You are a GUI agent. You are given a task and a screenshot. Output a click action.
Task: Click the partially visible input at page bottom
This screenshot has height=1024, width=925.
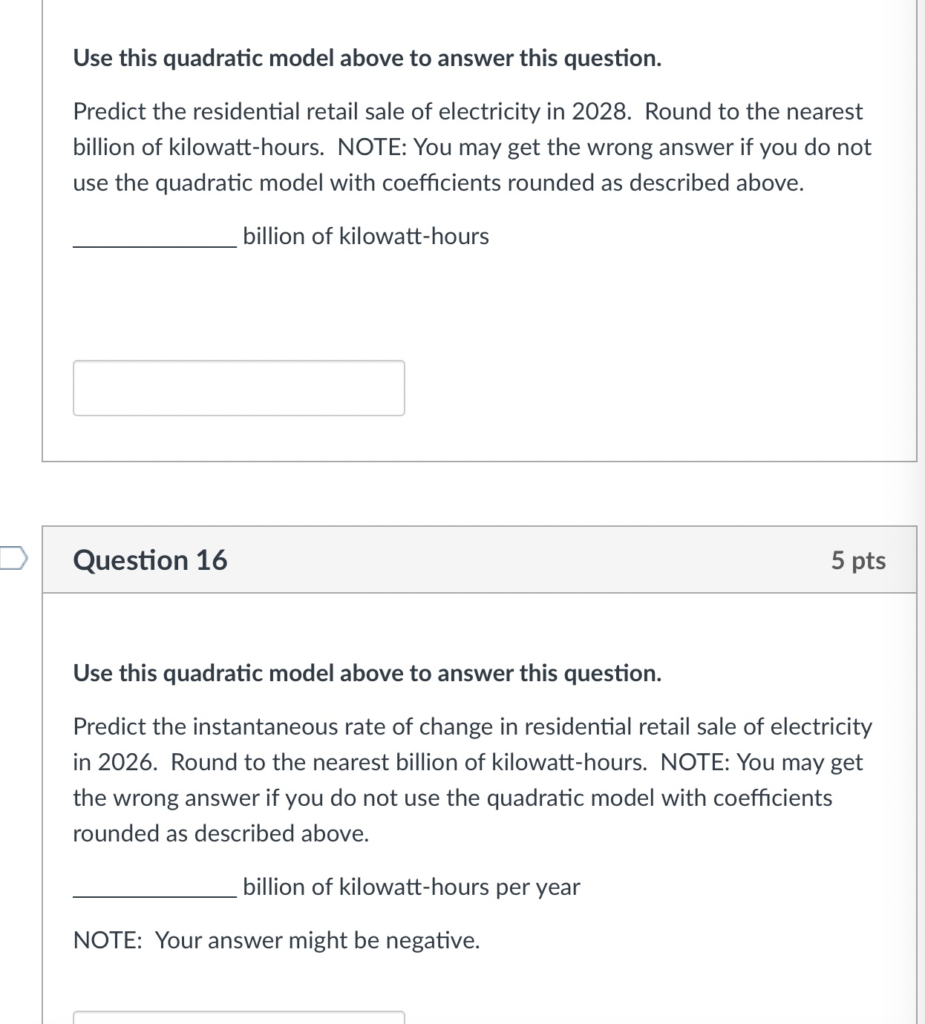tap(238, 1018)
